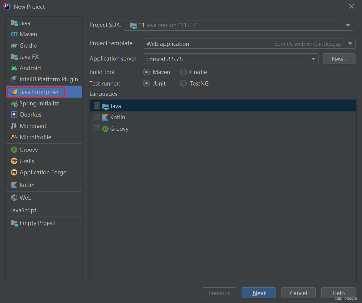362x303 pixels.
Task: Click 'Quarkus' label in sidebar
Action: click(x=30, y=114)
